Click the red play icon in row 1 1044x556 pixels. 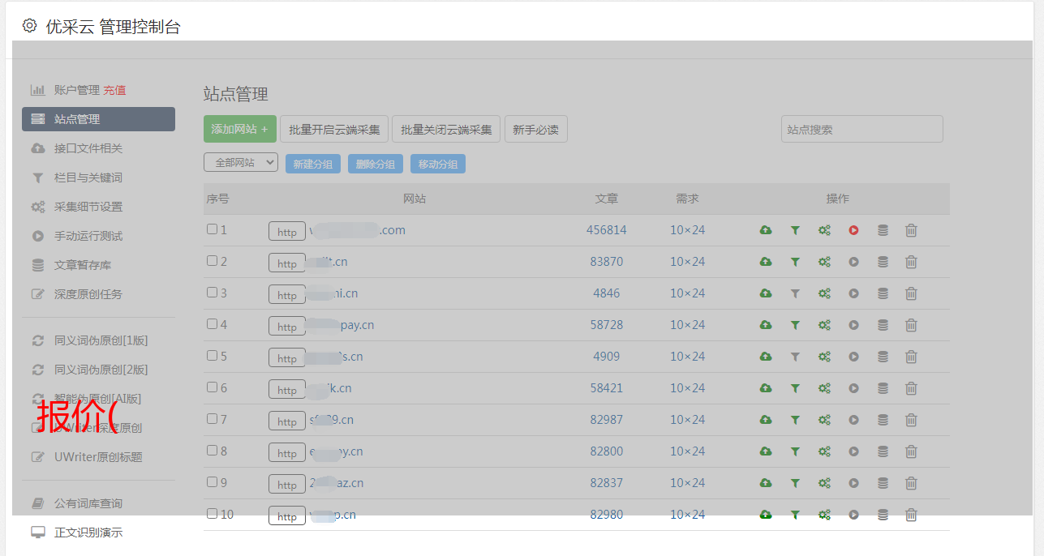[x=853, y=231]
